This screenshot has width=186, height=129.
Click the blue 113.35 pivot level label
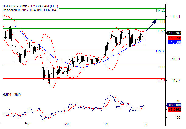pos(160,51)
